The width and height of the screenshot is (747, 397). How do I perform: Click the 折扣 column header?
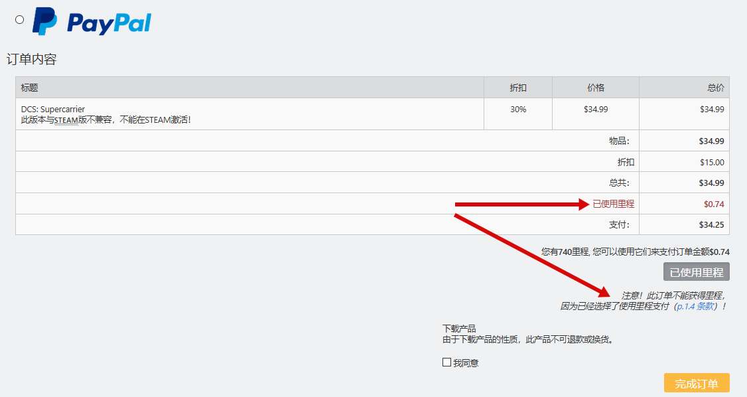pyautogui.click(x=518, y=88)
